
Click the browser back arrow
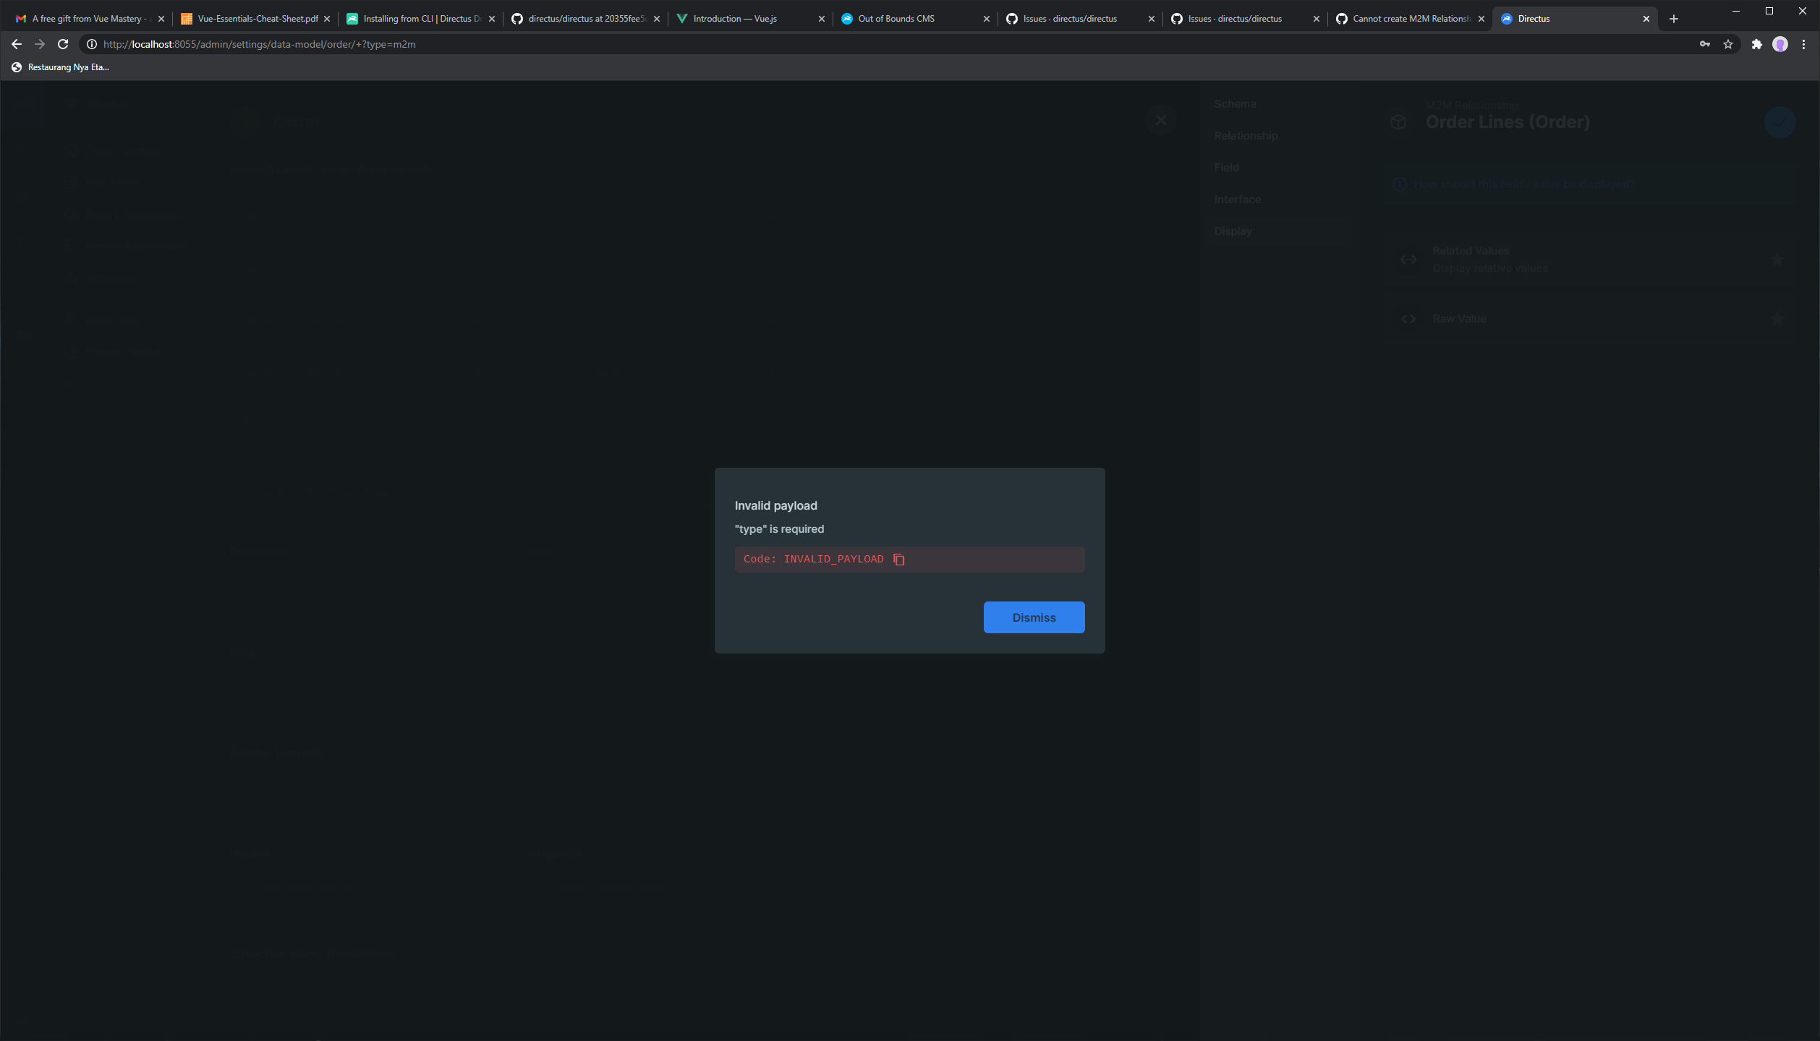pos(17,44)
